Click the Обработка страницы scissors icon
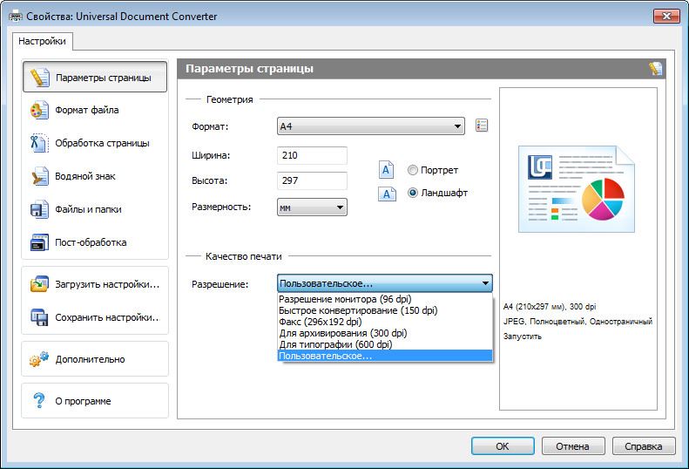The height and width of the screenshot is (469, 689). point(39,144)
